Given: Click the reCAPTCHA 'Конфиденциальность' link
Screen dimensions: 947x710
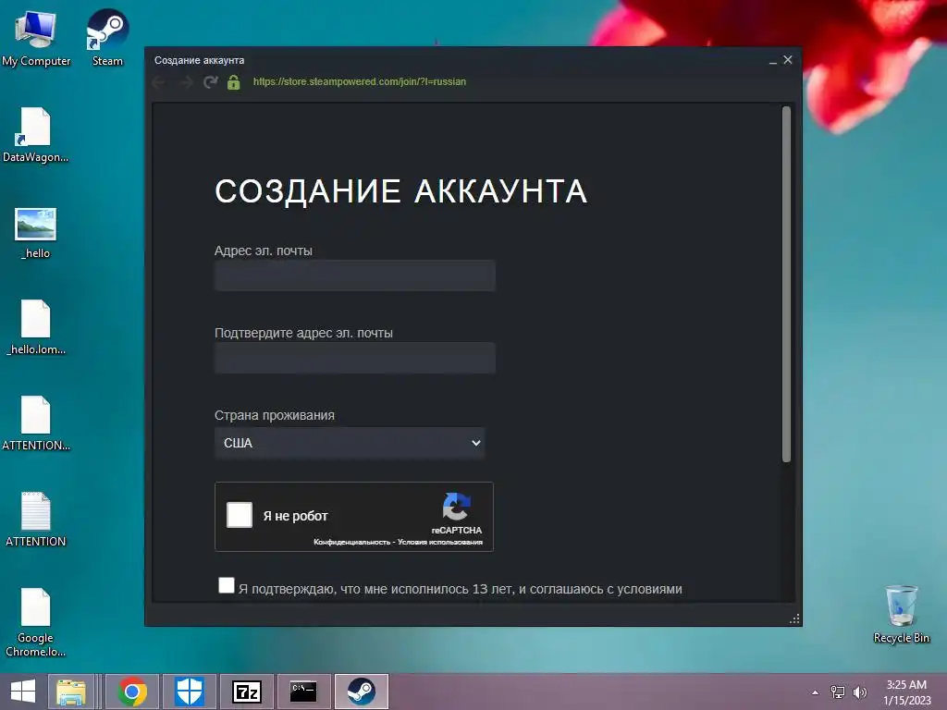Looking at the screenshot, I should point(351,542).
